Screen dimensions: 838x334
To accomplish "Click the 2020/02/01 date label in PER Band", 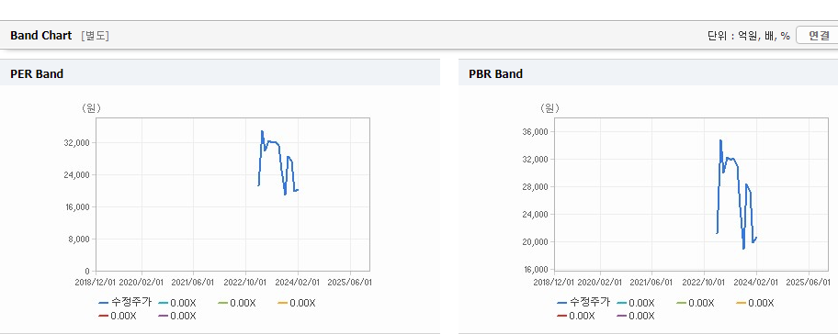I will pyautogui.click(x=142, y=282).
